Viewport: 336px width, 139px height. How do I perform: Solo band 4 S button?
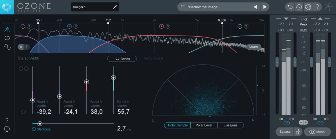click(x=246, y=26)
